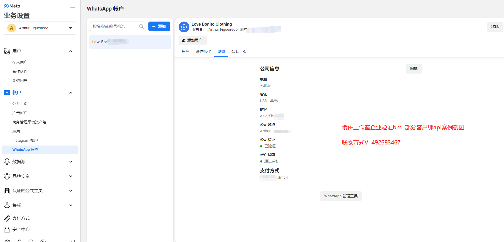Toggle the hamburger menu in the sidebar header
The width and height of the screenshot is (504, 242).
[x=73, y=6]
